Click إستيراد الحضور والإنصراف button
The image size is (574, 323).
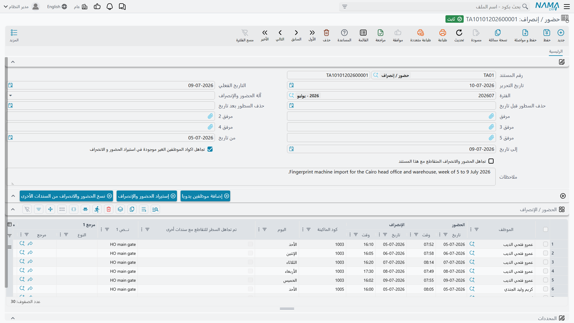pyautogui.click(x=147, y=196)
